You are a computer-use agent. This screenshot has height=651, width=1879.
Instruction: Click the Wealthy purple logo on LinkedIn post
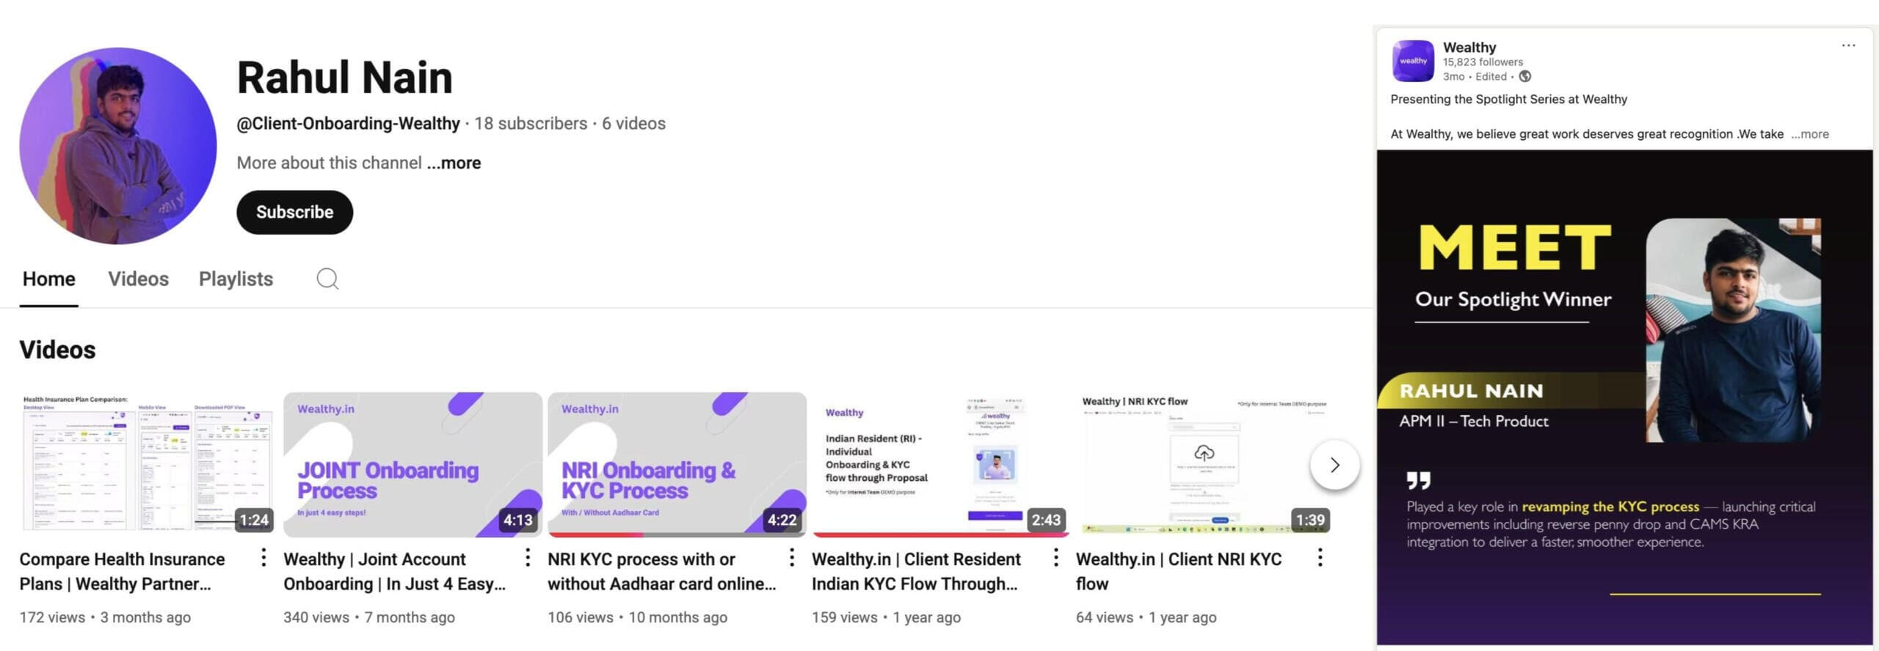(1412, 62)
